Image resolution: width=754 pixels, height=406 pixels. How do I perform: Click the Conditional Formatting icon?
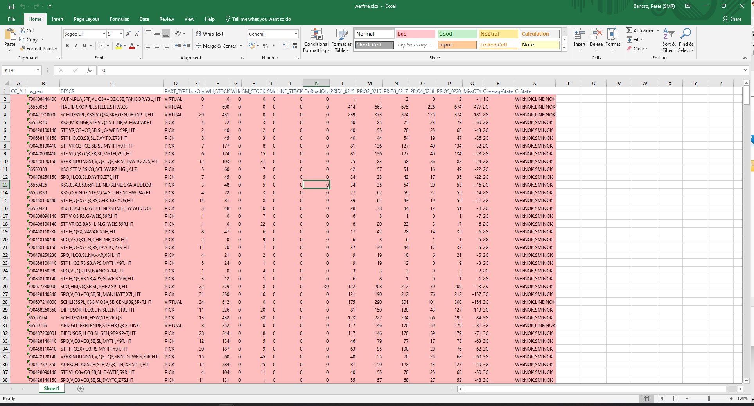pyautogui.click(x=316, y=34)
